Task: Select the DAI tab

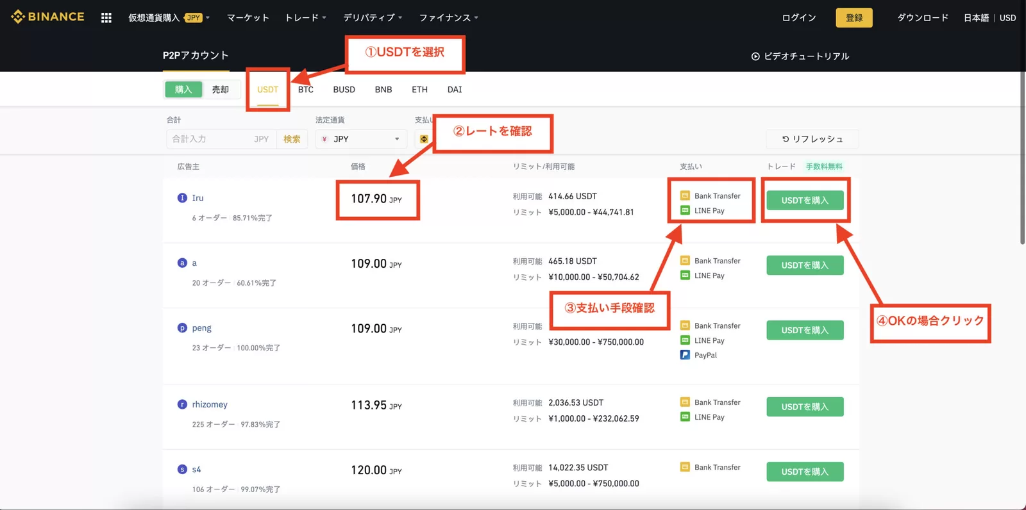Action: click(x=455, y=90)
